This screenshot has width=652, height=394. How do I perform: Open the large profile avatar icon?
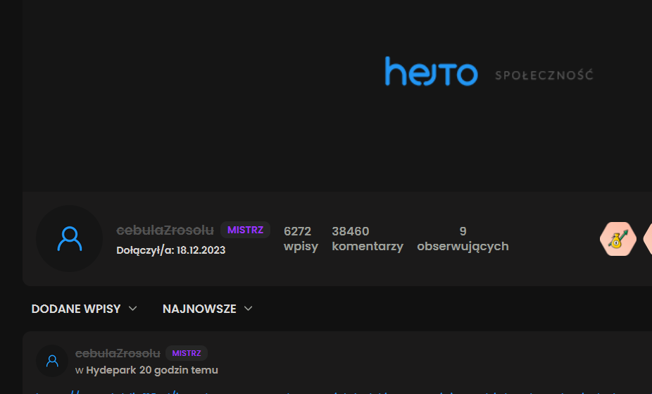[x=69, y=239]
